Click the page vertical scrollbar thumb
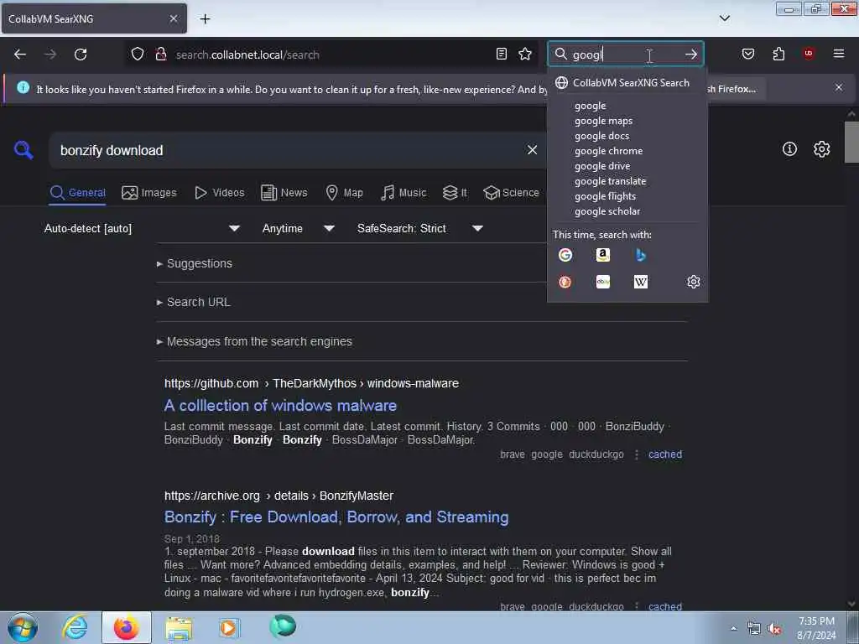Viewport: 859px width, 644px height. [851, 142]
